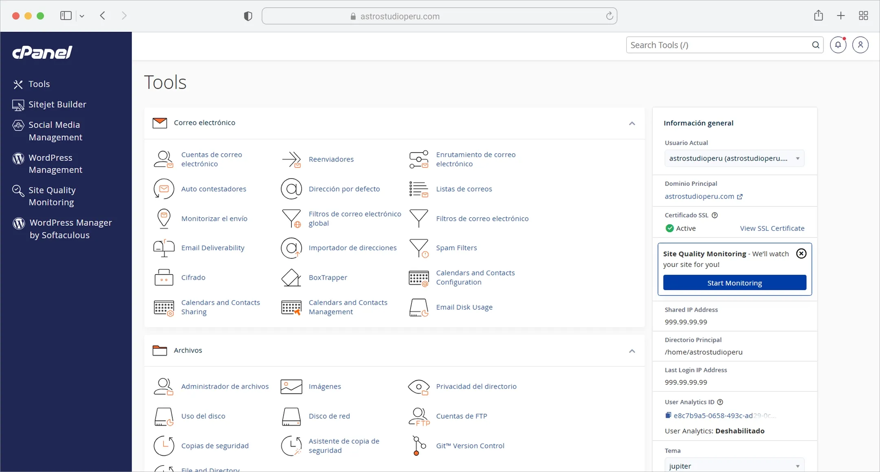880x472 pixels.
Task: Collapse the Correo electrónico section
Action: pyautogui.click(x=632, y=123)
